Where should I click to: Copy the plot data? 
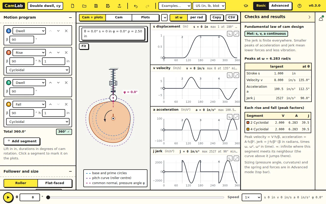pos(217,17)
